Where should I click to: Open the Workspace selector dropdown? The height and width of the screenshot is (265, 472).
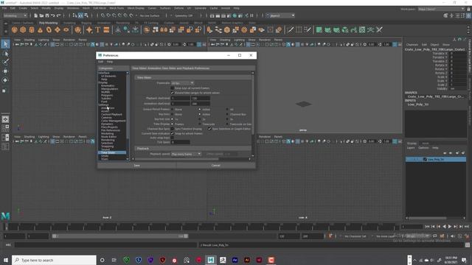(441, 9)
